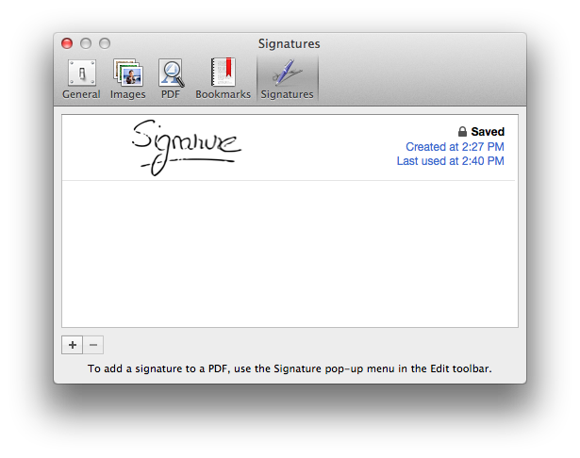
Task: Open the Bookmarks preferences book icon
Action: coord(223,73)
